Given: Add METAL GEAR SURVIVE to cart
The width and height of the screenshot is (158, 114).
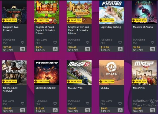Looking at the screenshot, I should pyautogui.click(x=23, y=110).
